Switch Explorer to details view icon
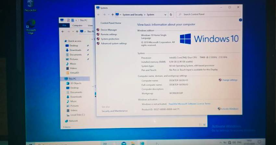Screen dimensions: 276x145 pos(200,125)
